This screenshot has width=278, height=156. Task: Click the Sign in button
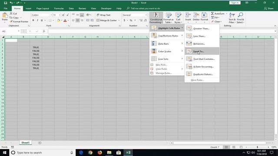point(235,3)
